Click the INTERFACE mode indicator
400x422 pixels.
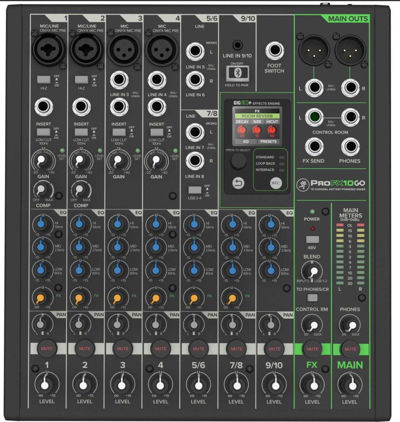pyautogui.click(x=282, y=170)
